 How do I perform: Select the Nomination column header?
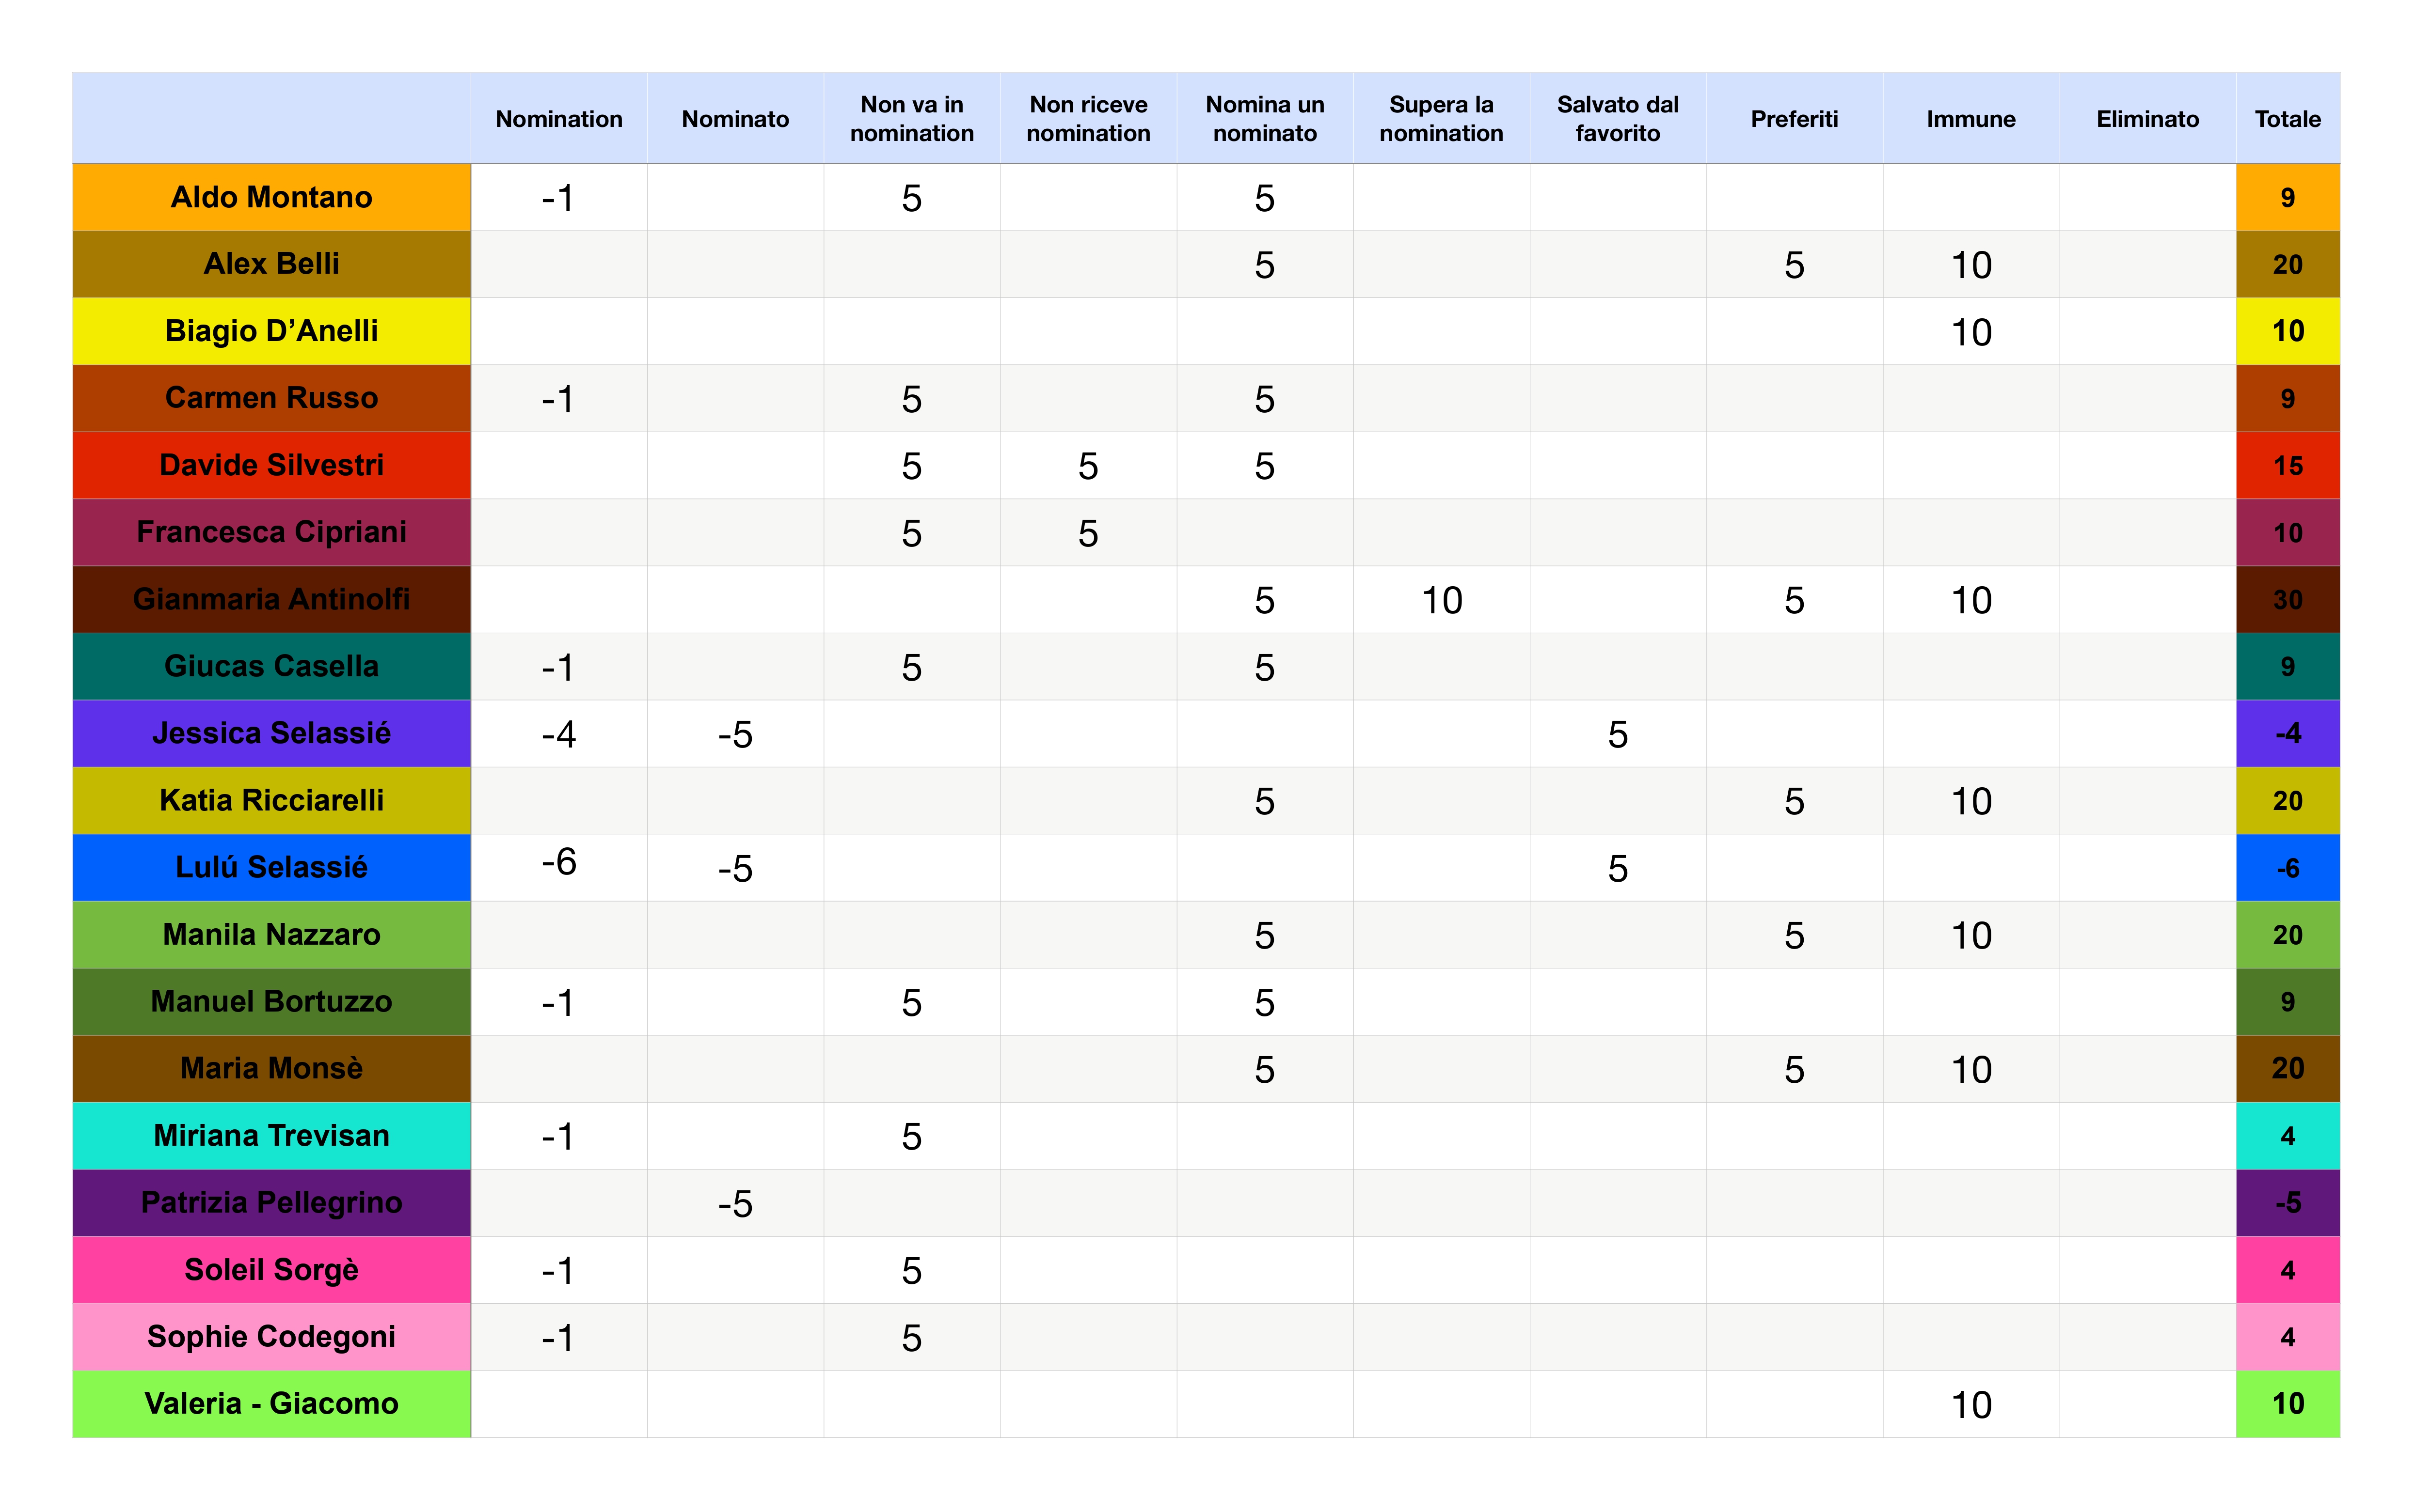[558, 119]
